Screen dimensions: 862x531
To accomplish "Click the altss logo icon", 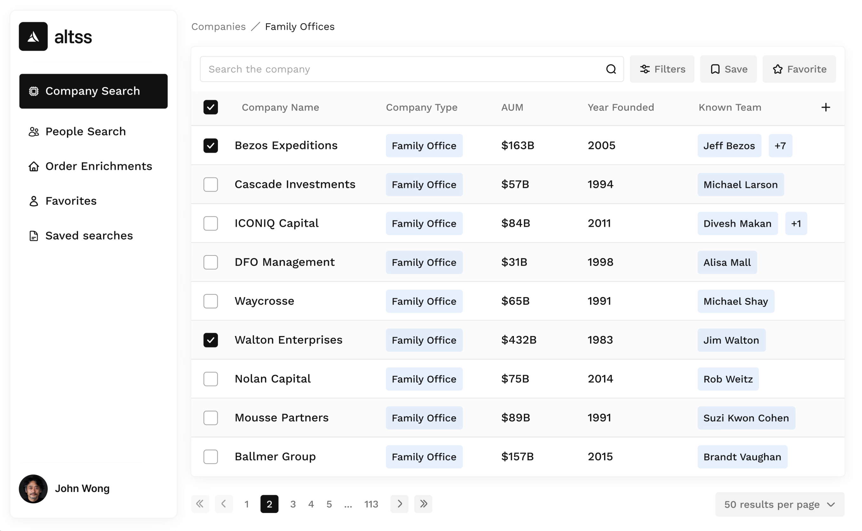I will tap(33, 36).
